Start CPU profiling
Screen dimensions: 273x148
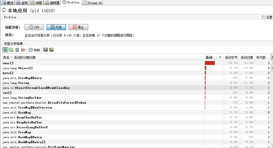(x=34, y=27)
